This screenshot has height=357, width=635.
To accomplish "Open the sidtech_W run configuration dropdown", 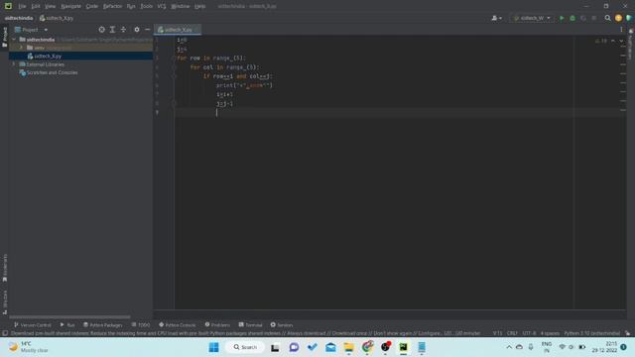I will tap(532, 18).
